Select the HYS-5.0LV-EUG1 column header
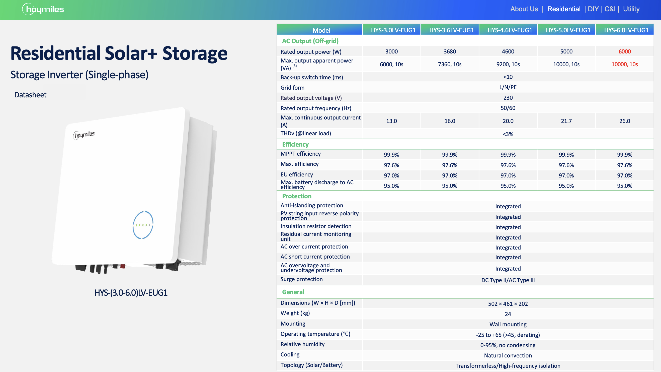Image resolution: width=661 pixels, height=372 pixels. (568, 30)
